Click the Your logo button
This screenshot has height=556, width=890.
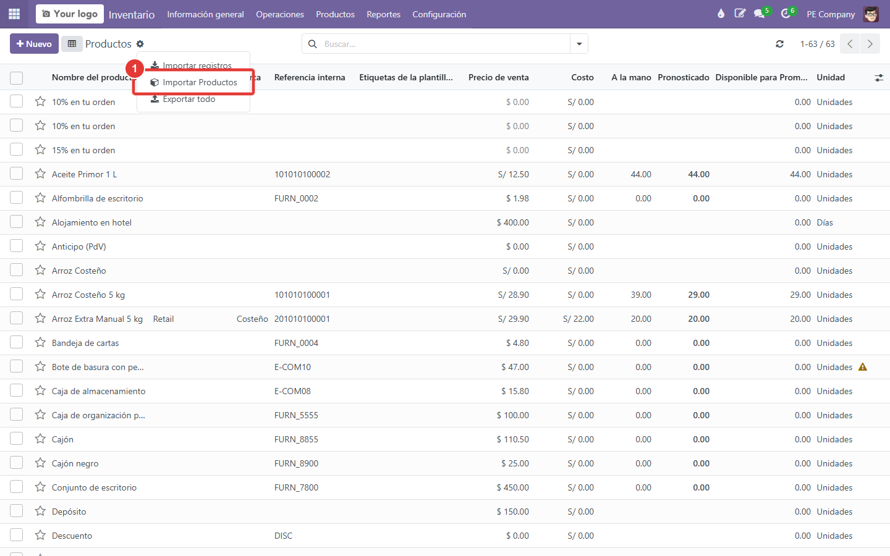point(70,14)
